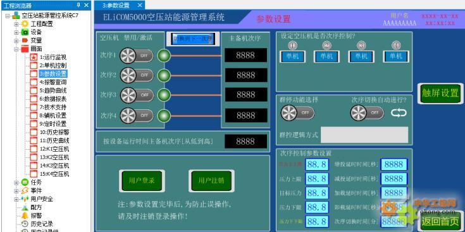Click the 触屏设置 button
This screenshot has width=465, height=232.
tap(440, 94)
